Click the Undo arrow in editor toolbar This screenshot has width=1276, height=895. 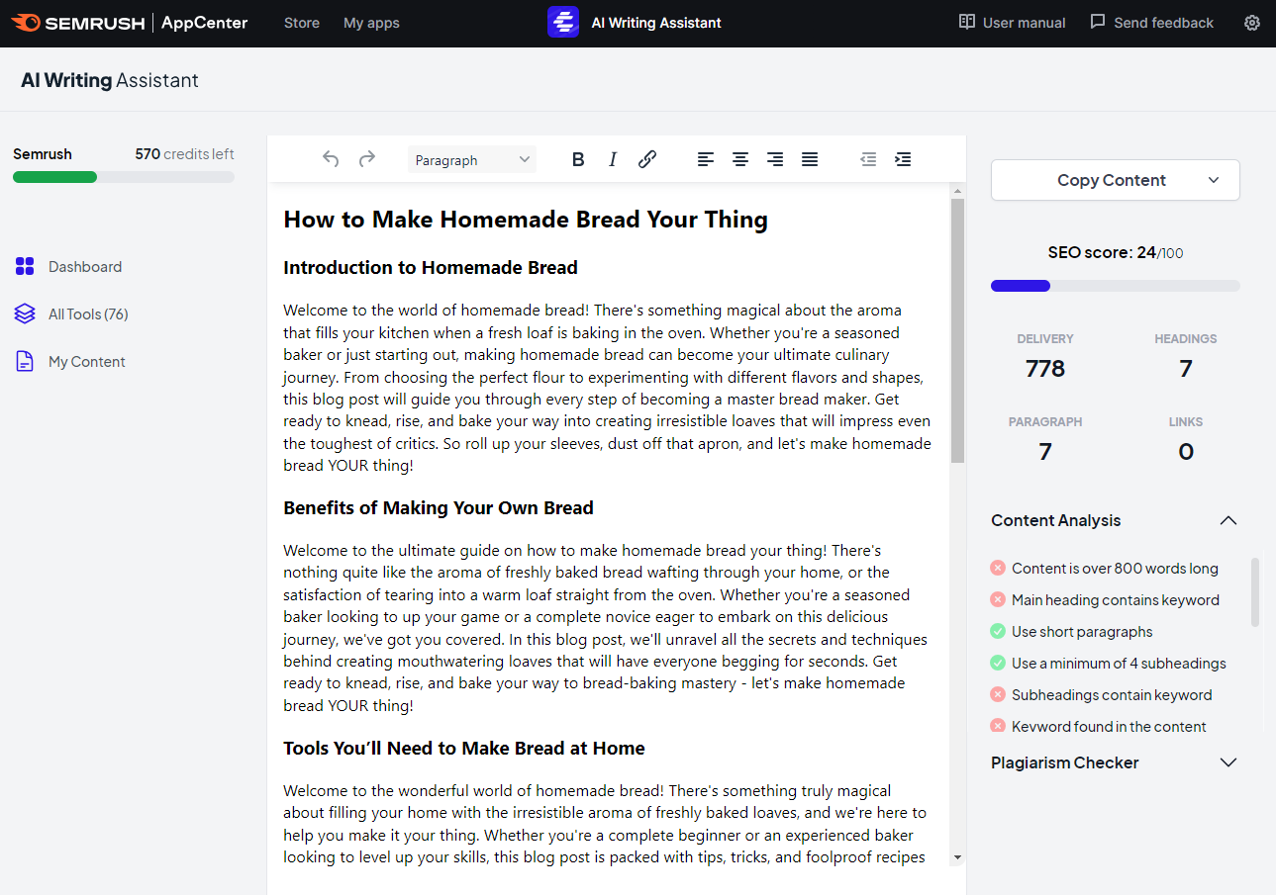pos(331,159)
